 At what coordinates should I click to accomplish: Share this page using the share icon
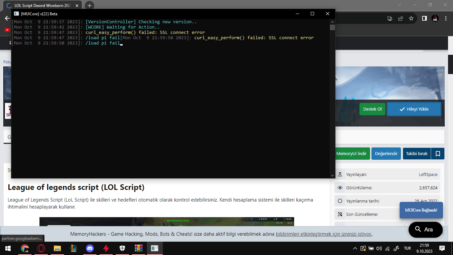[401, 18]
